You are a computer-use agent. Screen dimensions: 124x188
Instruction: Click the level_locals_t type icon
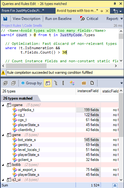pyautogui.click(x=15, y=150)
